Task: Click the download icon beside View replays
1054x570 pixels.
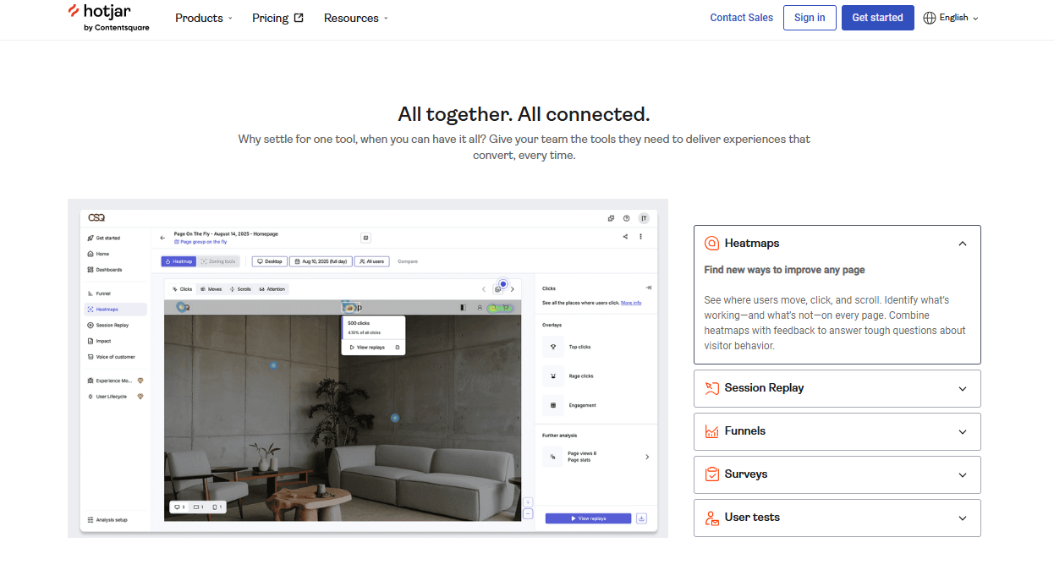Action: click(641, 518)
